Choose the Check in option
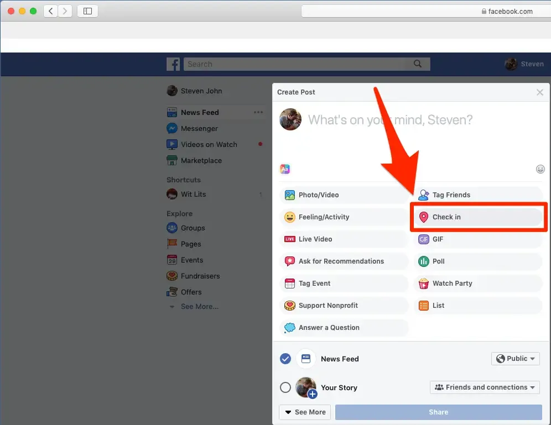This screenshot has height=425, width=551. pos(448,217)
